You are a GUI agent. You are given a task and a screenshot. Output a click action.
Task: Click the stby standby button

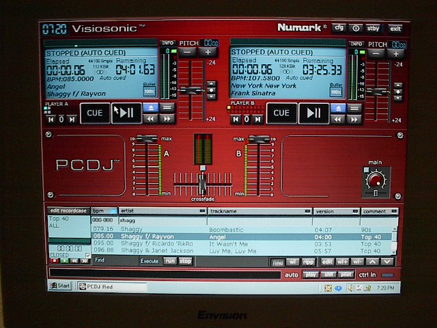tap(373, 29)
